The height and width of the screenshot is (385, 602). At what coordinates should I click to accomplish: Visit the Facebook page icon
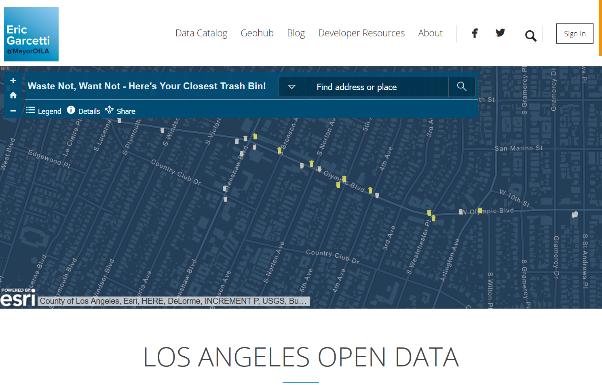click(x=475, y=33)
